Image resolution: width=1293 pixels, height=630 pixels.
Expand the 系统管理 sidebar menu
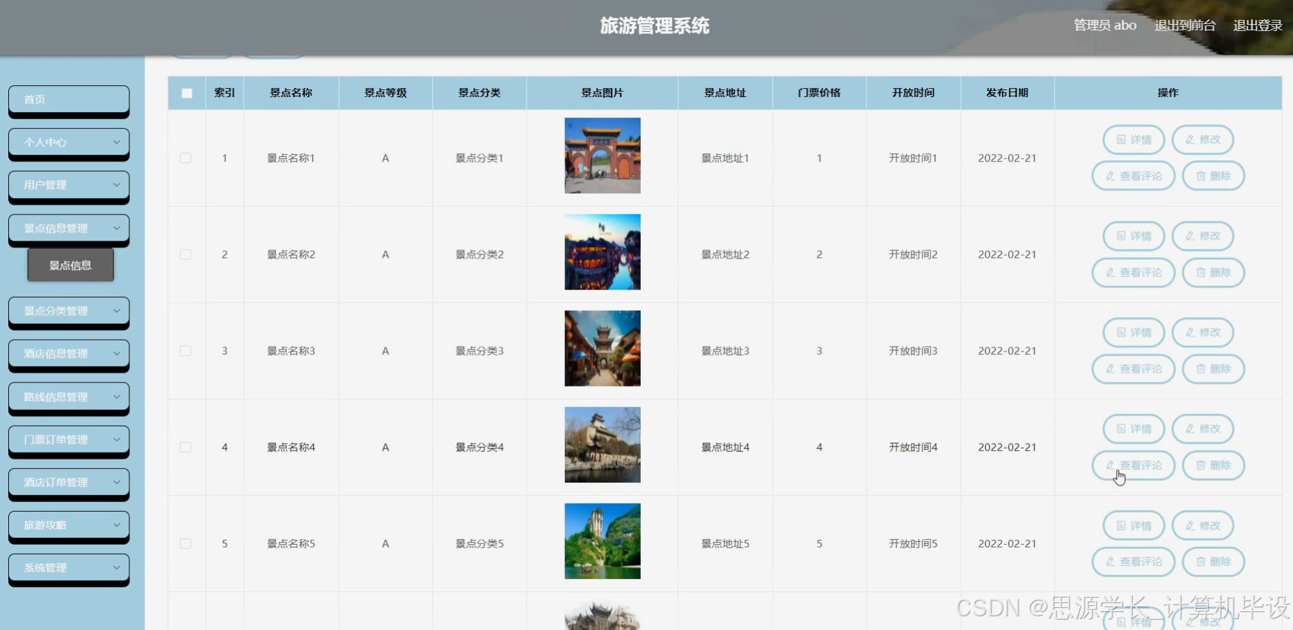click(x=69, y=568)
